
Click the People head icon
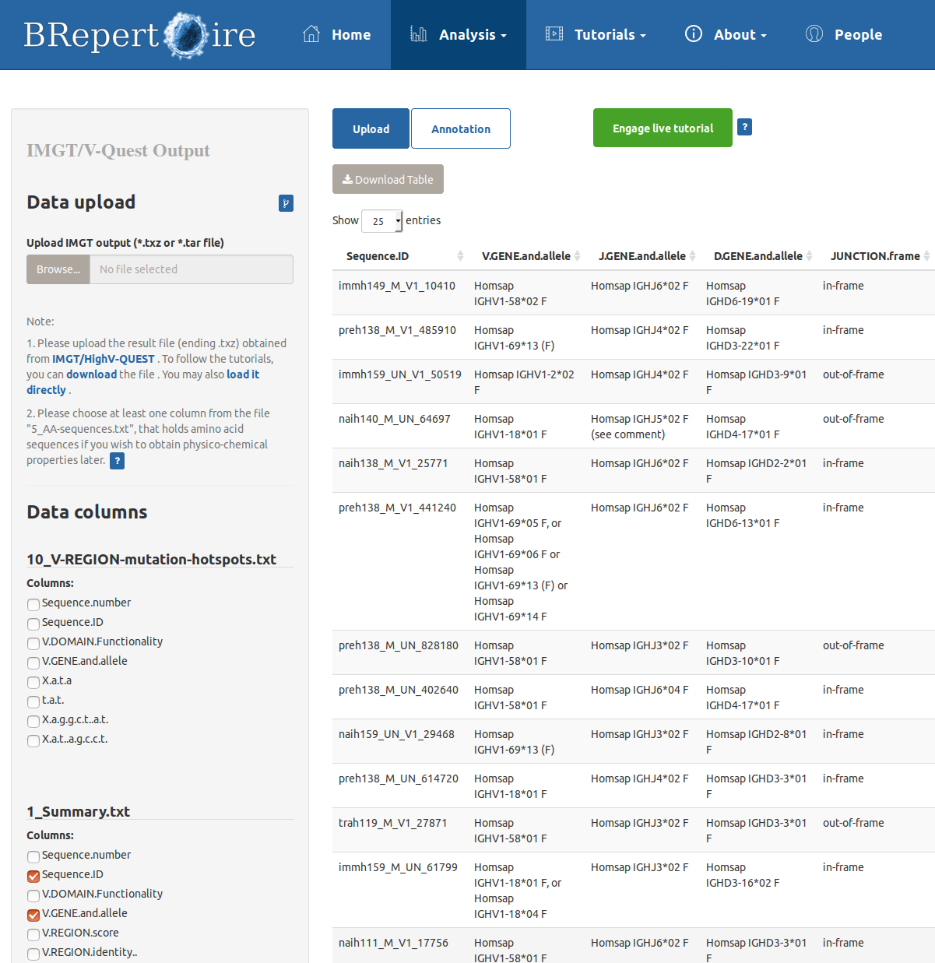[814, 34]
